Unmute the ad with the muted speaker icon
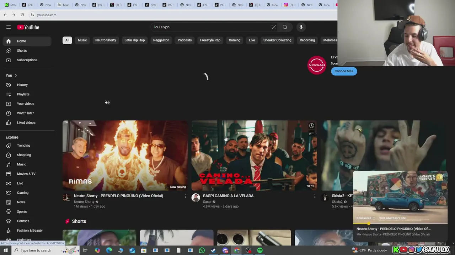 click(x=107, y=103)
